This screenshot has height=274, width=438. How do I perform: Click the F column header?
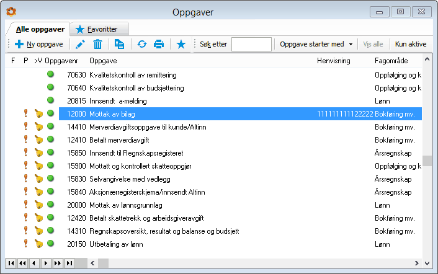13,61
